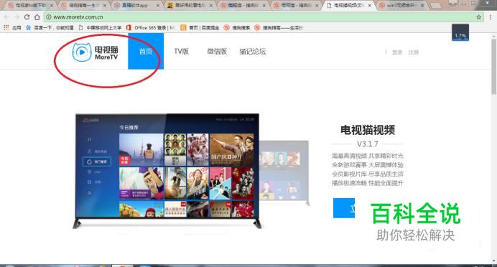Screen dimensions: 497x267
Task: Open the Office 365 login bookmark
Action: point(150,28)
